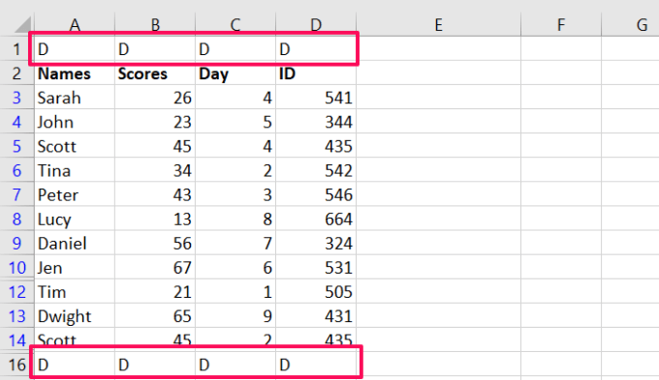
Task: Select column D header
Action: (x=316, y=24)
